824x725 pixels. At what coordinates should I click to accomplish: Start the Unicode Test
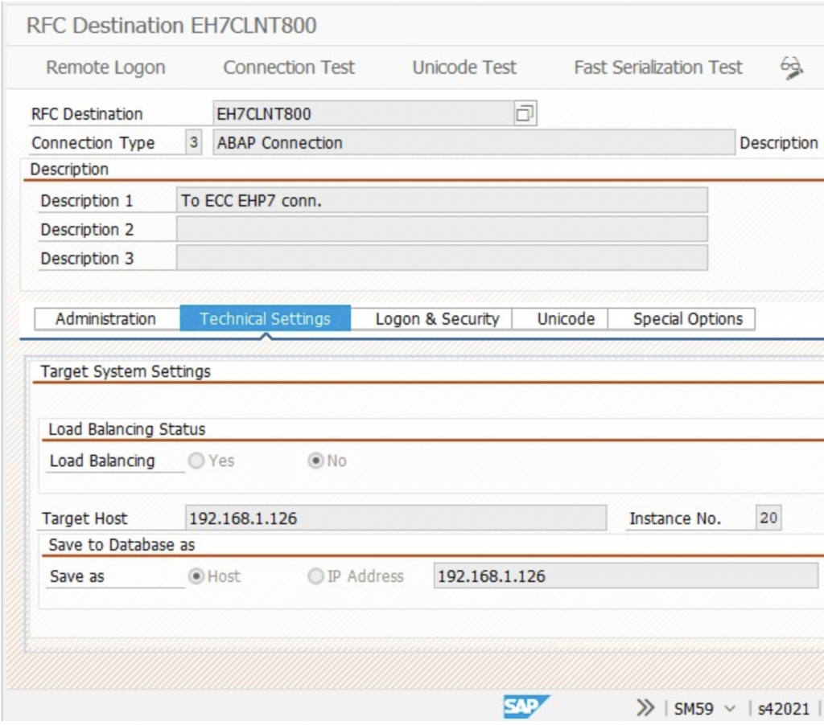(464, 68)
